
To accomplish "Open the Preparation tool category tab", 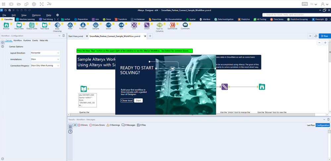I will coord(81,19).
